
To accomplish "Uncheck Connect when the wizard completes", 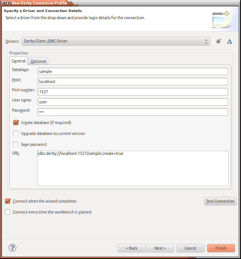I will click(8, 201).
